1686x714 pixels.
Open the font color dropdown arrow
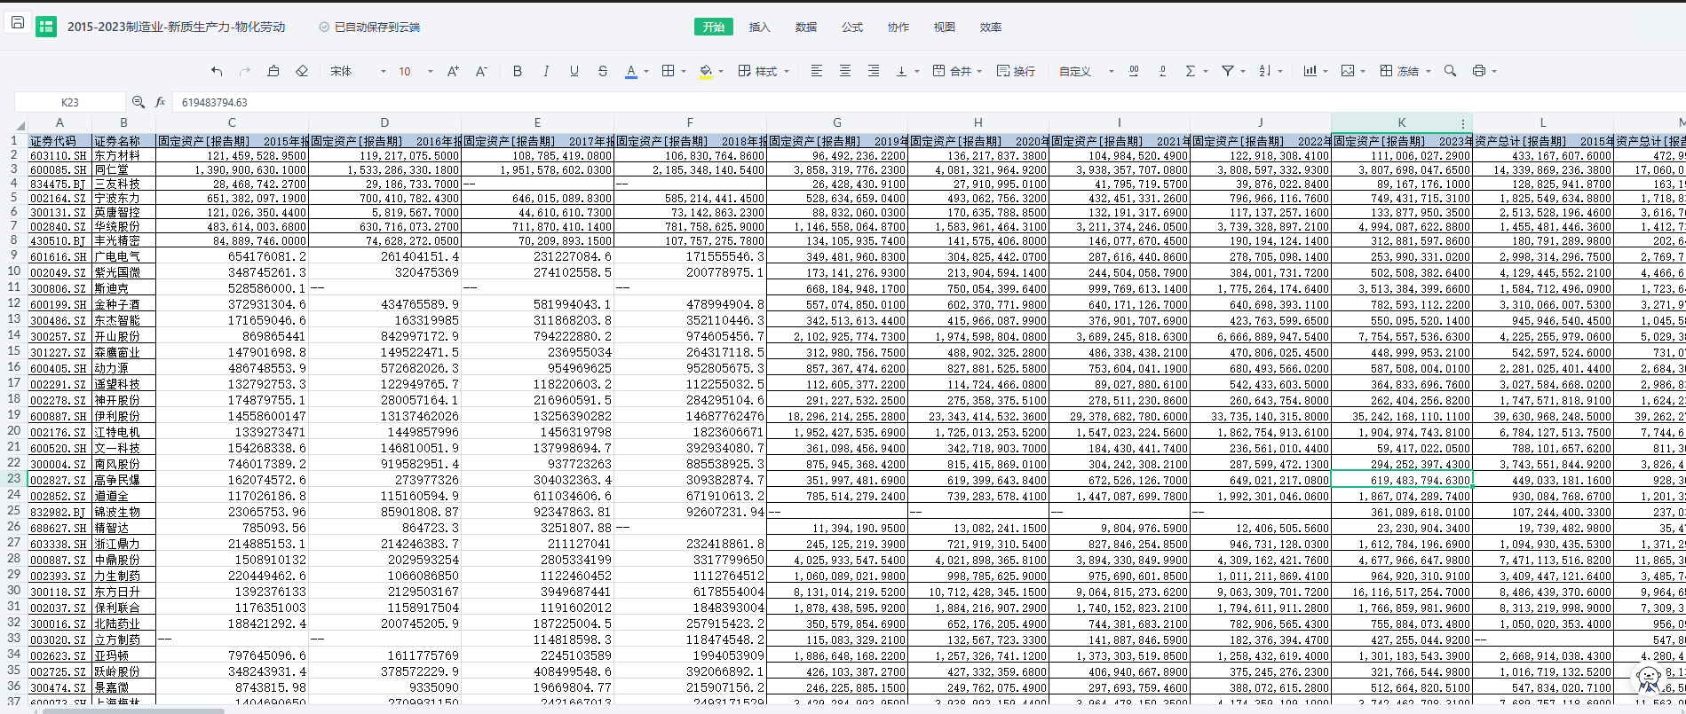click(x=646, y=71)
